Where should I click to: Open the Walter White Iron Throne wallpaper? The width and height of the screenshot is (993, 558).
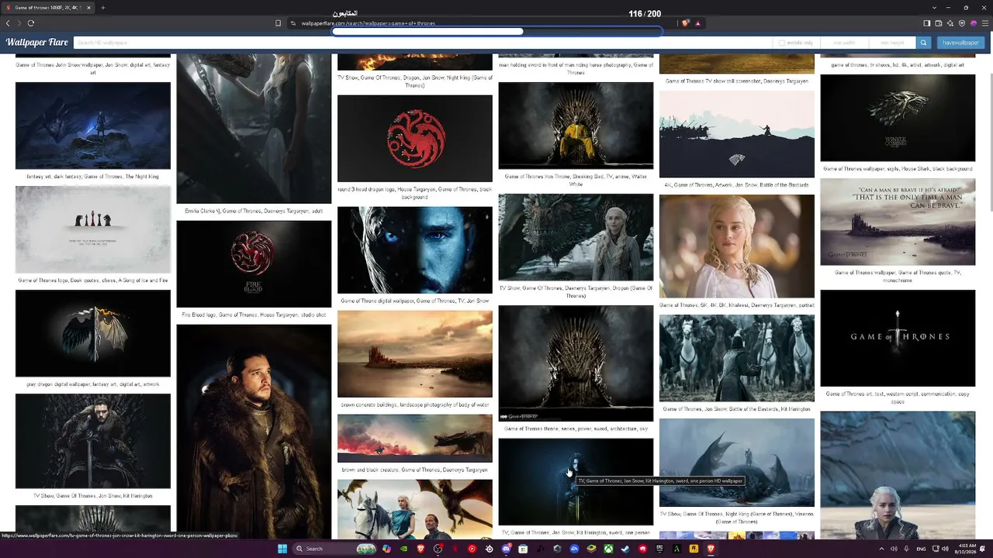[576, 126]
